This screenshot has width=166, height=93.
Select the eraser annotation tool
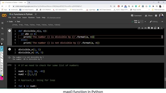point(2,58)
